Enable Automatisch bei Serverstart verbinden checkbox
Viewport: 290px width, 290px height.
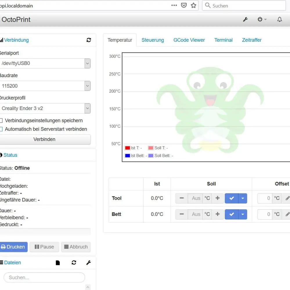(x=1, y=129)
